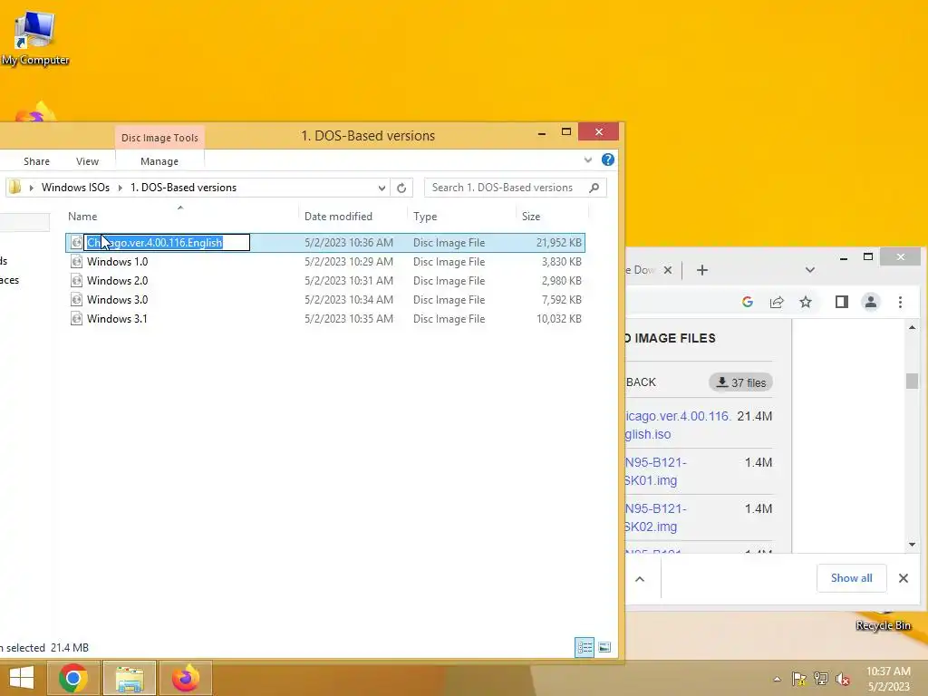The image size is (928, 696).
Task: Close the Chrome tab
Action: point(668,270)
